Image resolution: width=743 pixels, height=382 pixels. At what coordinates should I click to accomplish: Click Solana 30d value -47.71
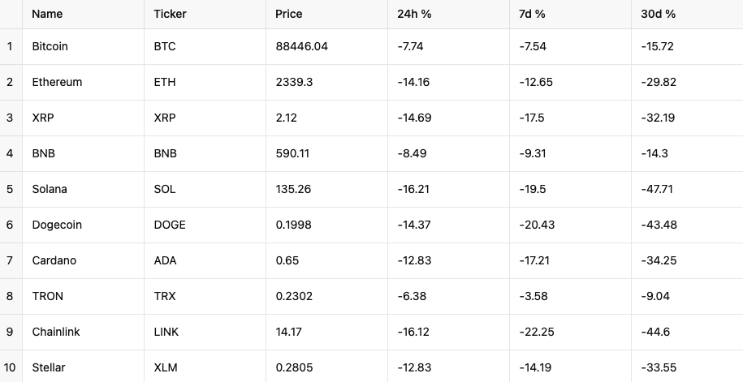657,189
